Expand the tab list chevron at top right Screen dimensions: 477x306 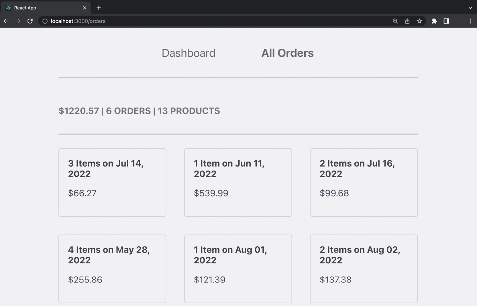(x=470, y=8)
